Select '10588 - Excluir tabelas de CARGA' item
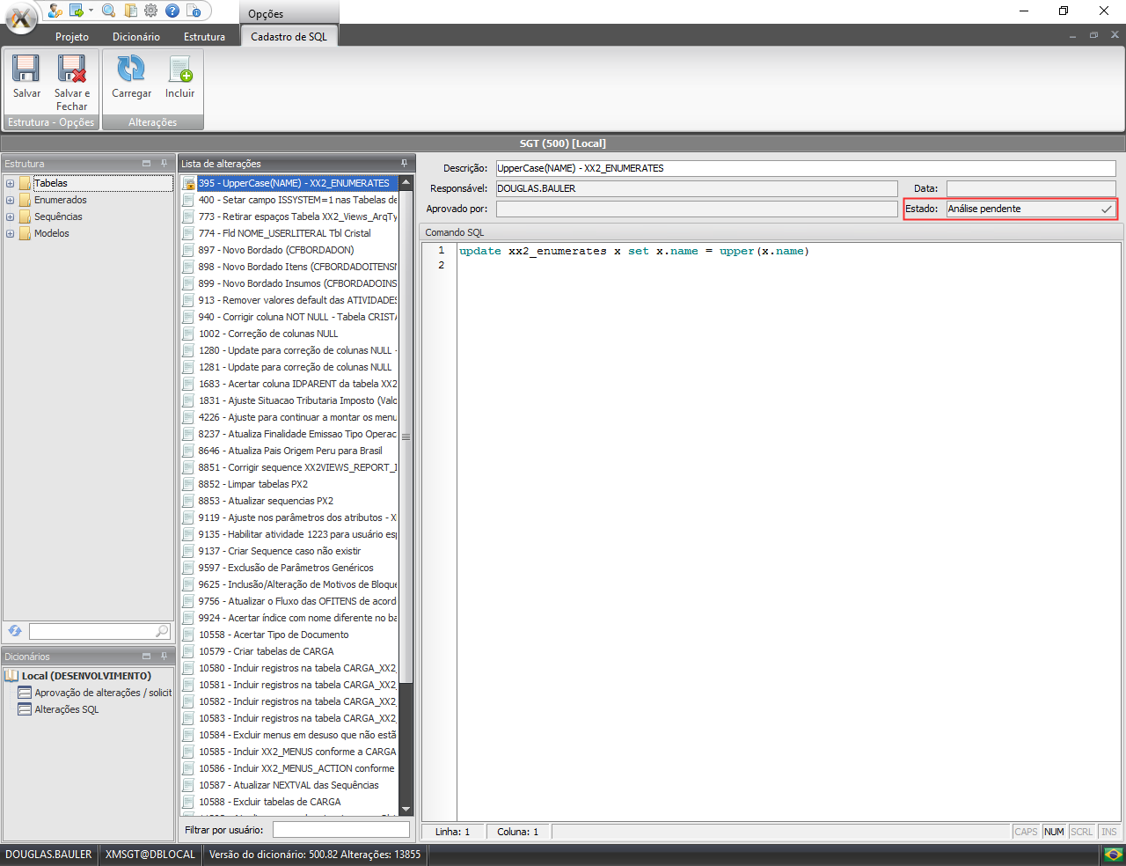This screenshot has width=1126, height=866. pyautogui.click(x=289, y=802)
